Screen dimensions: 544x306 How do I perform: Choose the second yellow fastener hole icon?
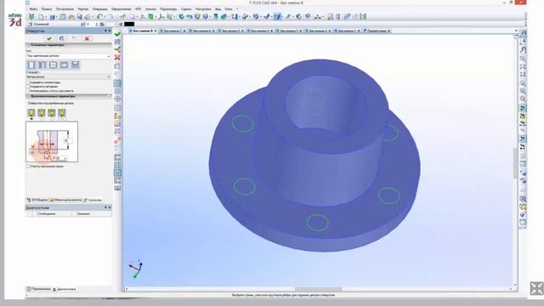42,112
